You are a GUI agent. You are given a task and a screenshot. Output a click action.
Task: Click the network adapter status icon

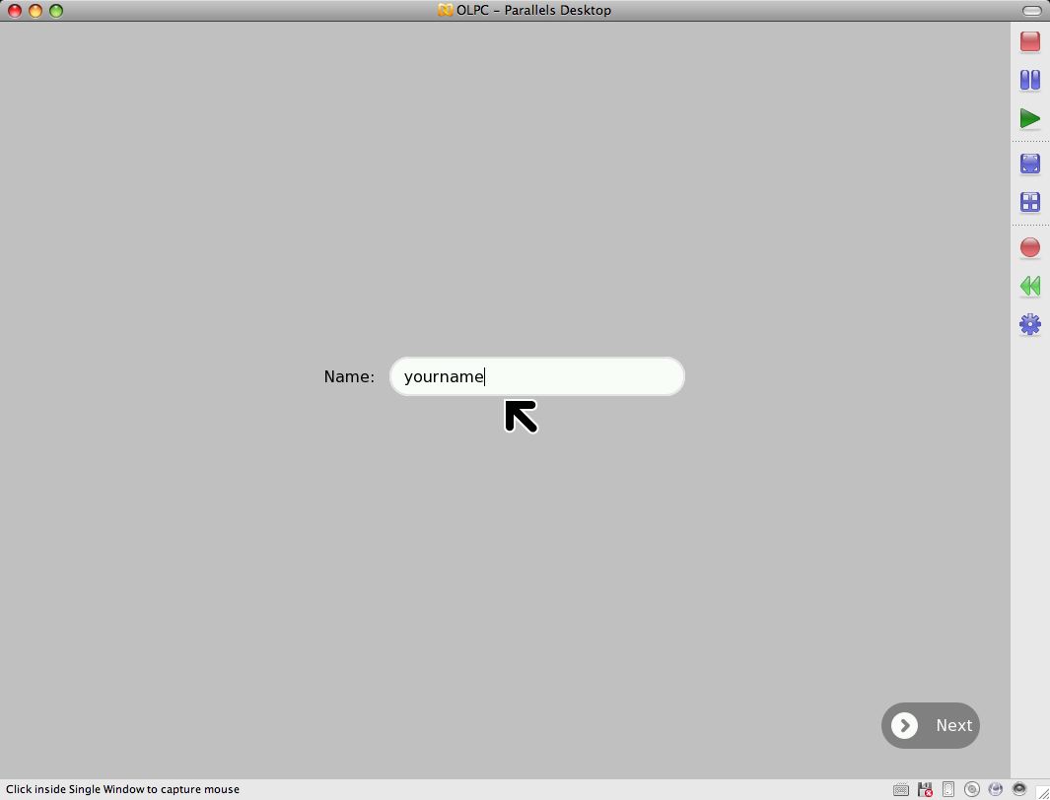click(996, 789)
